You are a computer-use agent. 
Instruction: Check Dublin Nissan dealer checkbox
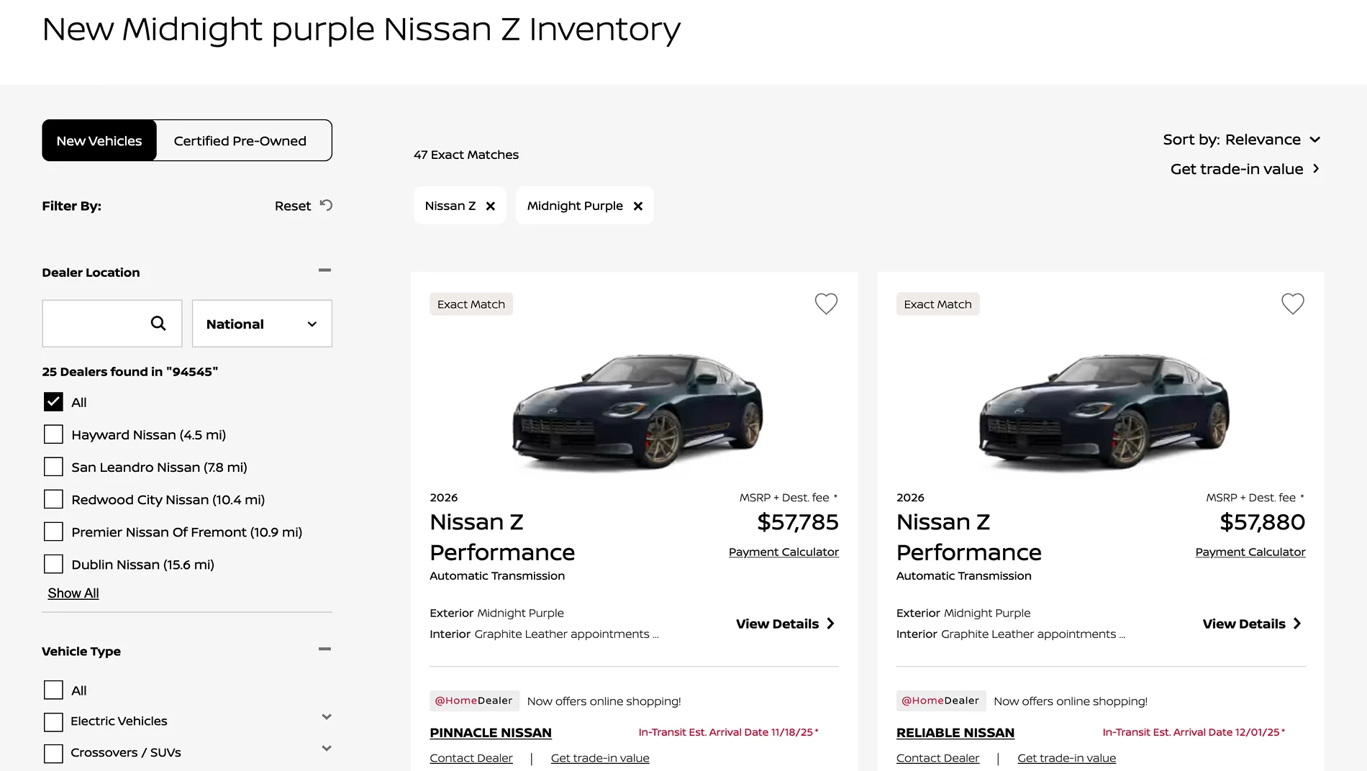tap(53, 564)
